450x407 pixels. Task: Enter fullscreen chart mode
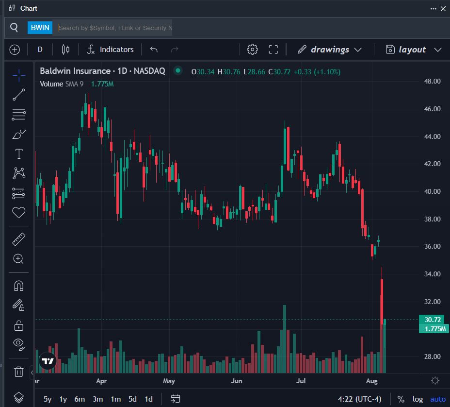[273, 50]
